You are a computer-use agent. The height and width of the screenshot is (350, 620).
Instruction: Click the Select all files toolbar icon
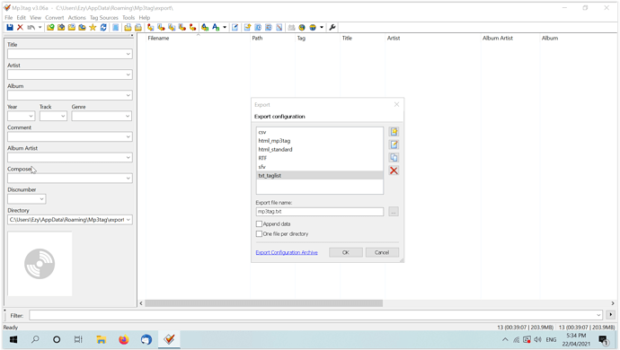(115, 27)
